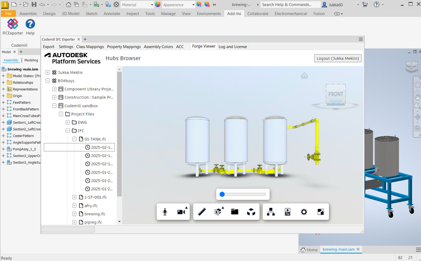Click the FRONT face of view cube
421x261 pixels.
click(x=335, y=95)
